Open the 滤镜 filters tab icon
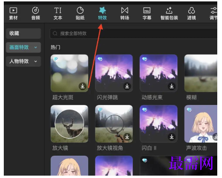Viewport: 222px width, 178px height. (x=192, y=10)
